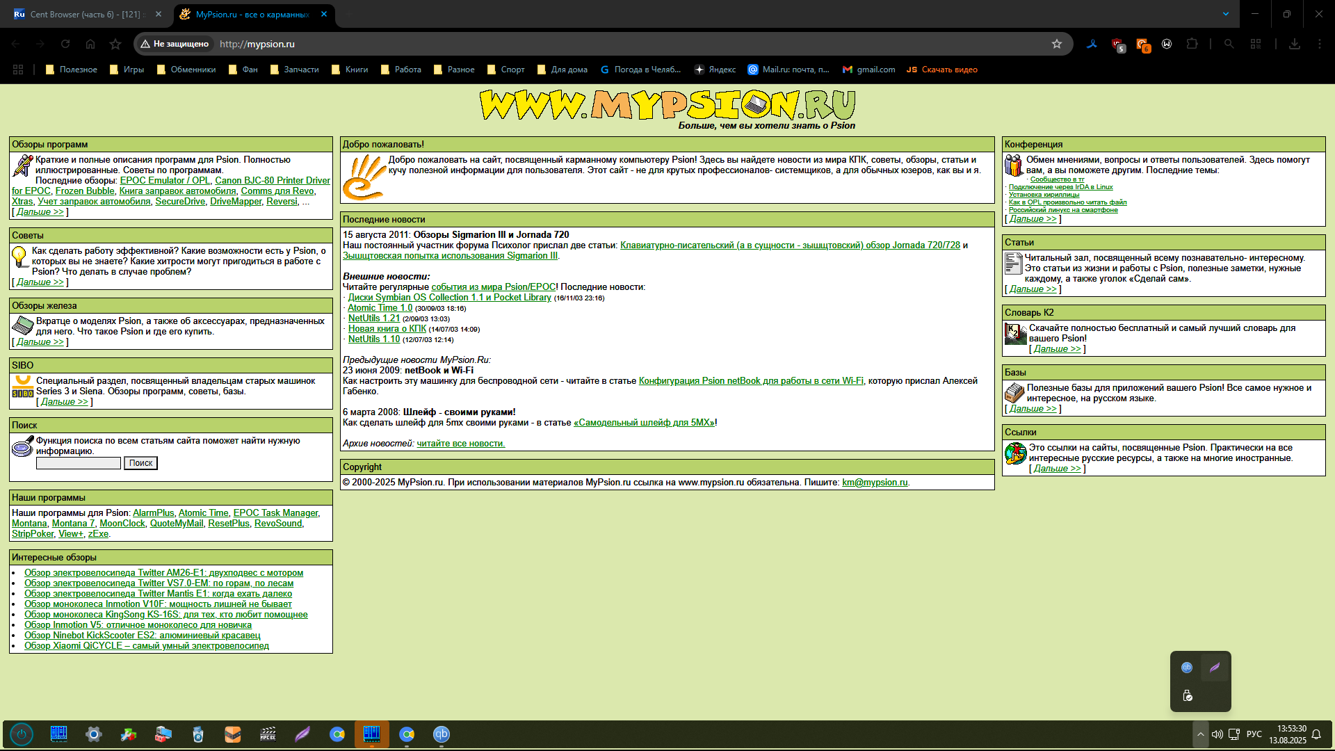1335x751 pixels.
Task: Open the EPOC Emulator / OPL review link
Action: (x=165, y=181)
